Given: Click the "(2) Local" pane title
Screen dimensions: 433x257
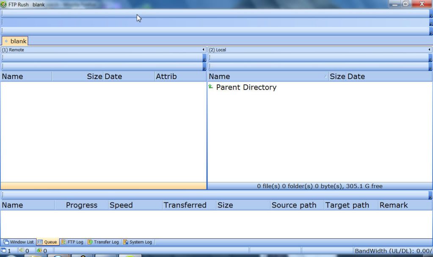Looking at the screenshot, I should click(217, 49).
